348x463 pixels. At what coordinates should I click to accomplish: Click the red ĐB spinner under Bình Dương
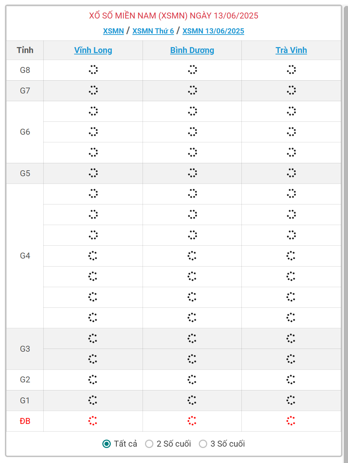click(192, 421)
